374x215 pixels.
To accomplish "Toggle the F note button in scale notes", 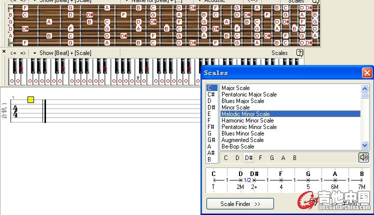I will (260, 158).
